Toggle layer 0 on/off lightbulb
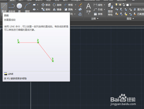144x109 pixels. click(116, 5)
